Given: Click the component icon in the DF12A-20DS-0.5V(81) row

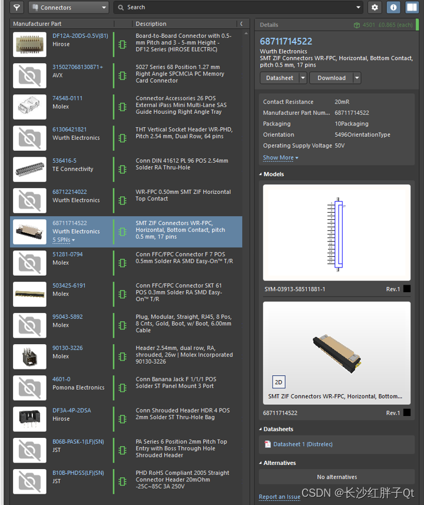Looking at the screenshot, I should (x=122, y=44).
